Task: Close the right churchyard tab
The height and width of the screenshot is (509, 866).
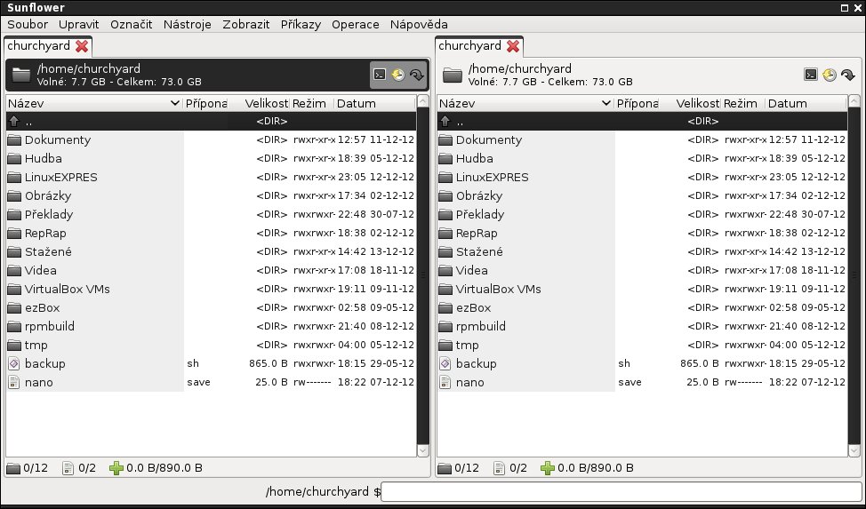Action: click(x=513, y=46)
